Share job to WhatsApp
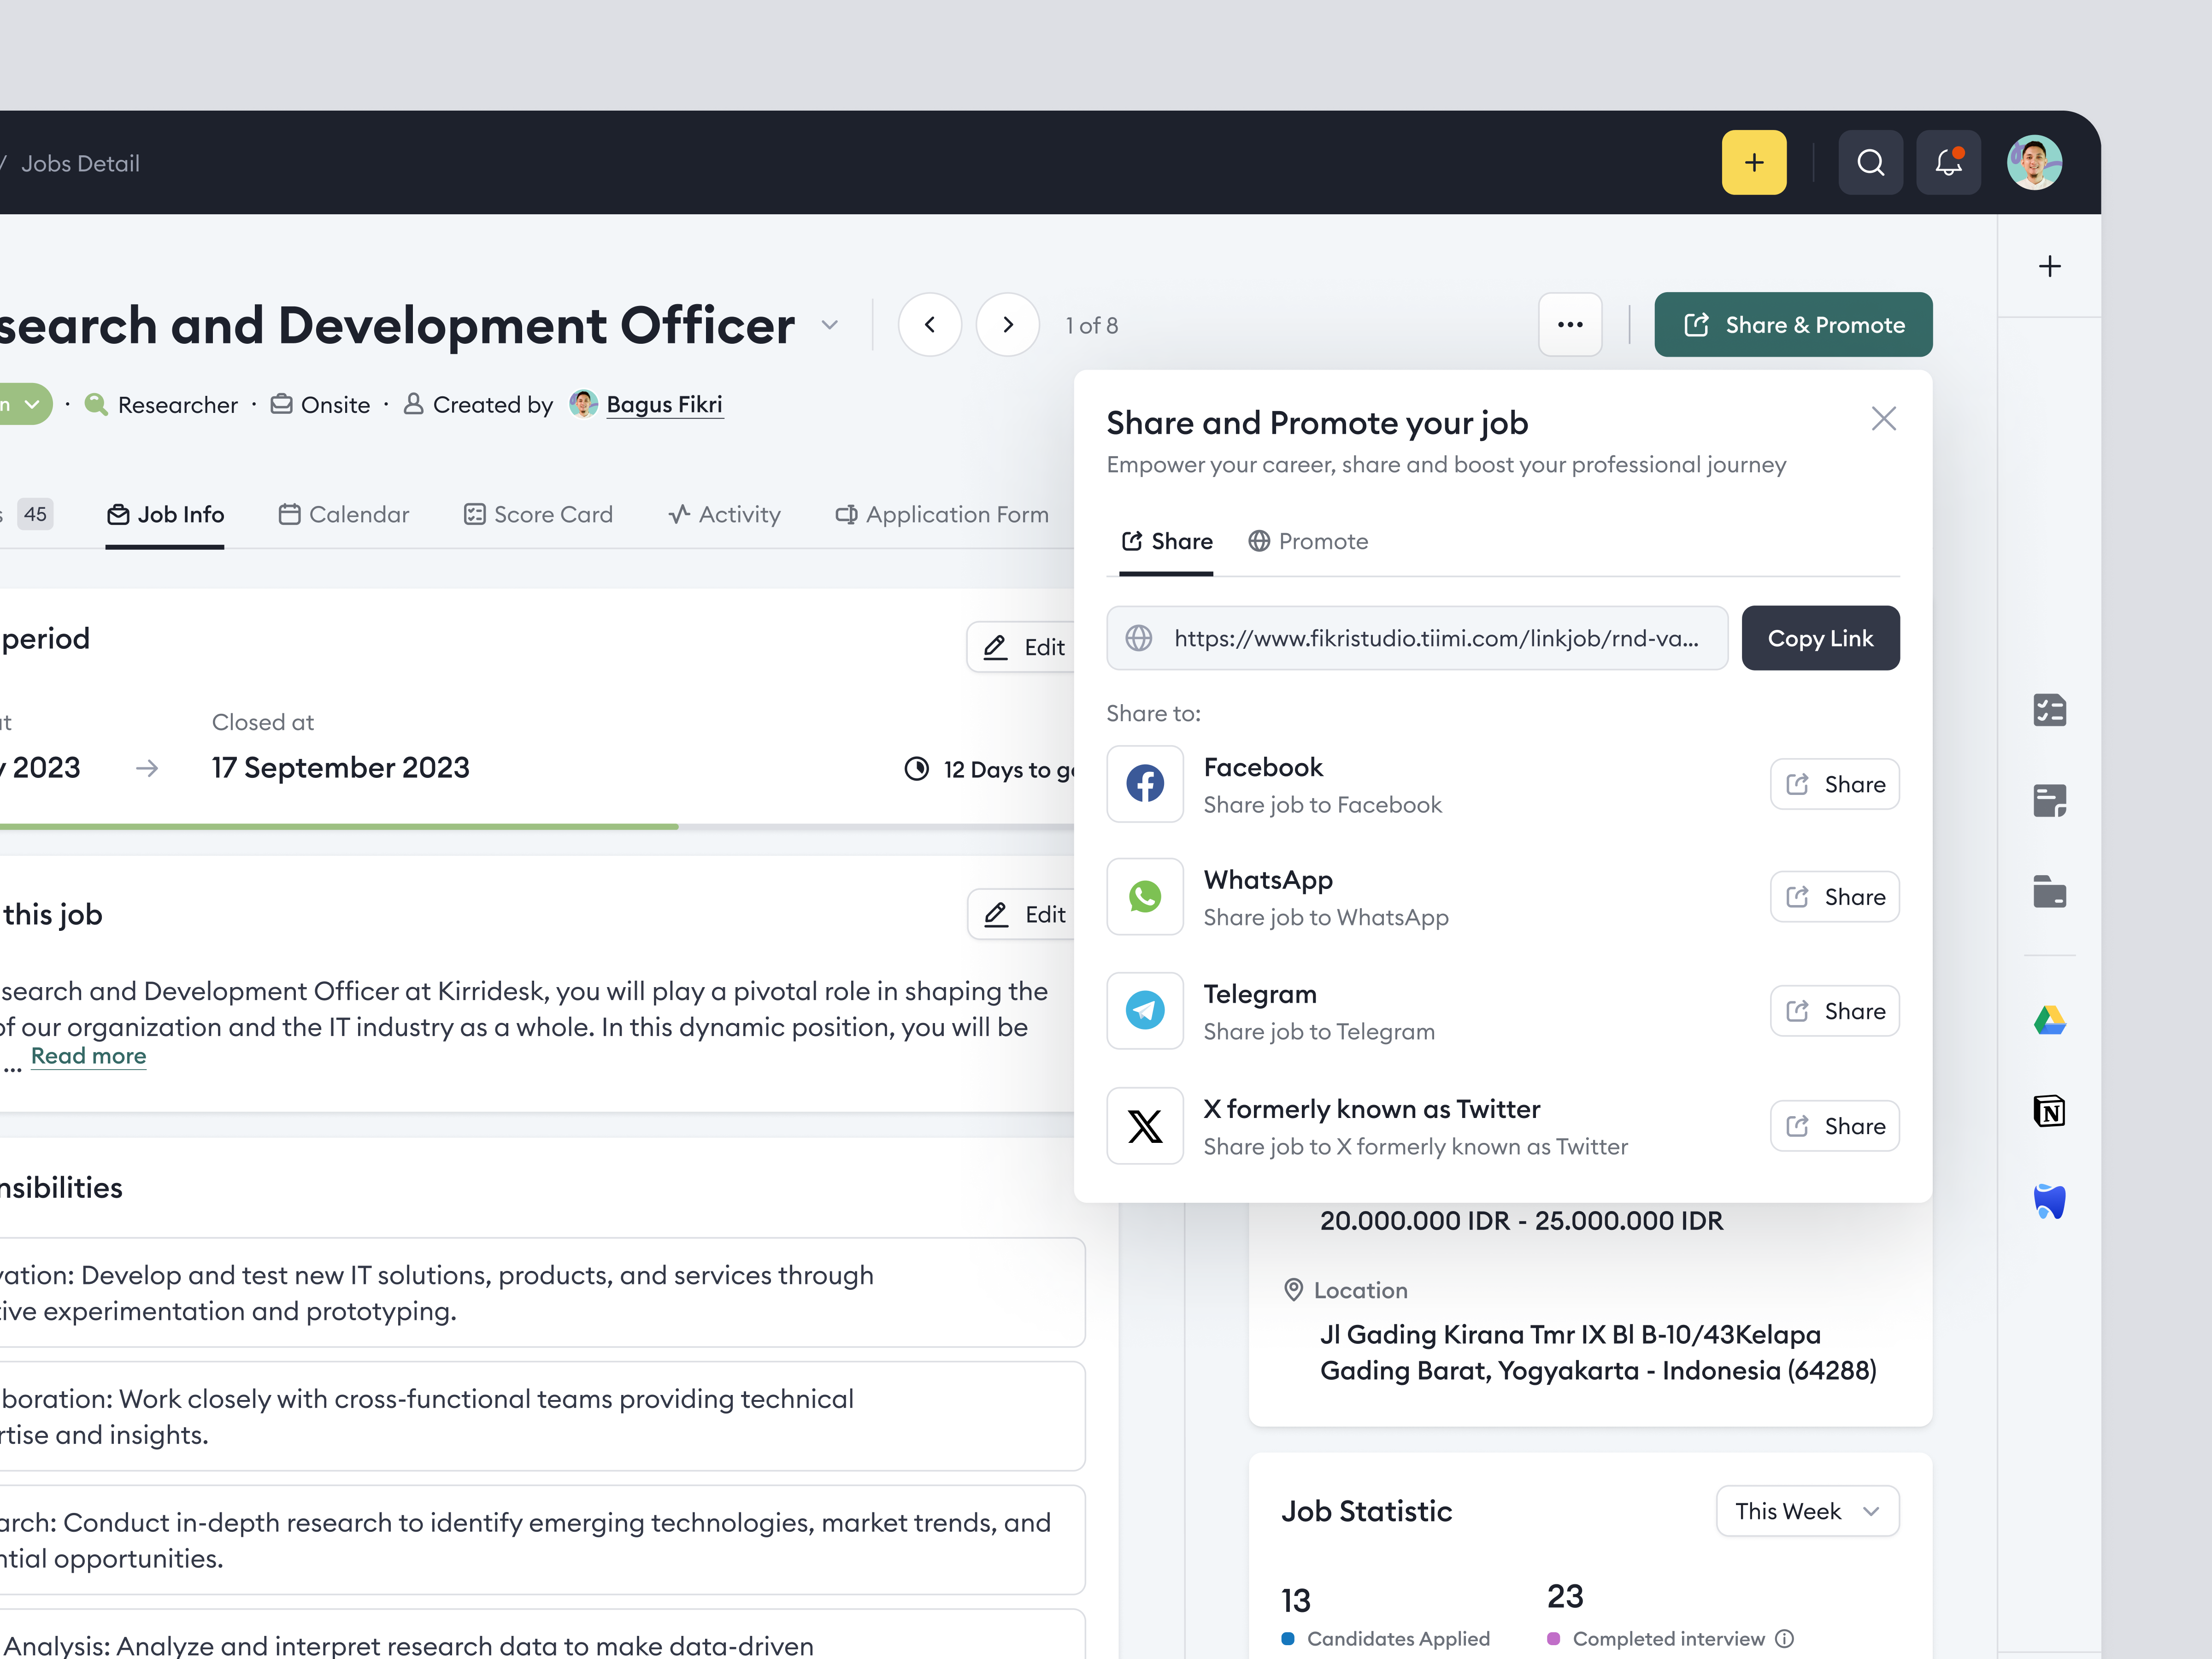This screenshot has height=1659, width=2212. point(1834,896)
